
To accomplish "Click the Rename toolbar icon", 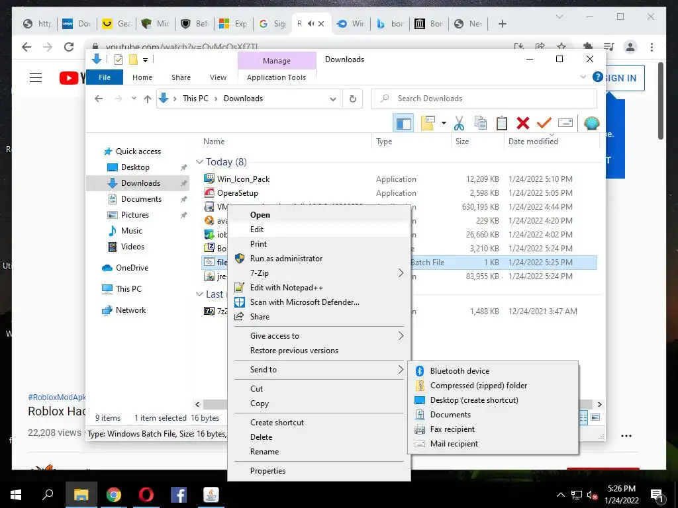I will 565,123.
